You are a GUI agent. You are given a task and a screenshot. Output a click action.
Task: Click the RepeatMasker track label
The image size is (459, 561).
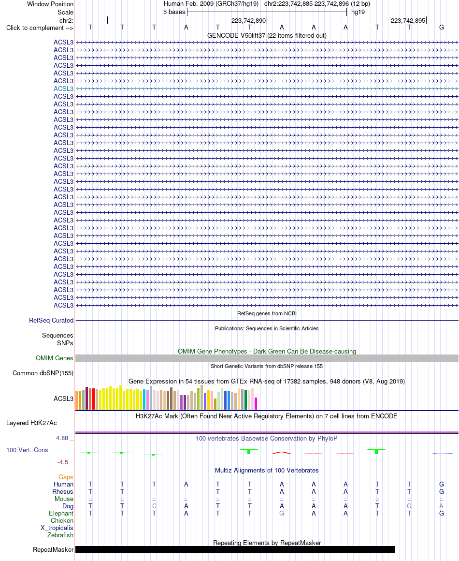[53, 549]
